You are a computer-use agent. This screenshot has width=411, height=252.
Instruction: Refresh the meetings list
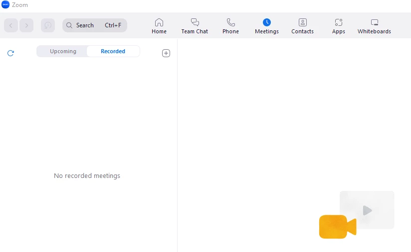10,53
